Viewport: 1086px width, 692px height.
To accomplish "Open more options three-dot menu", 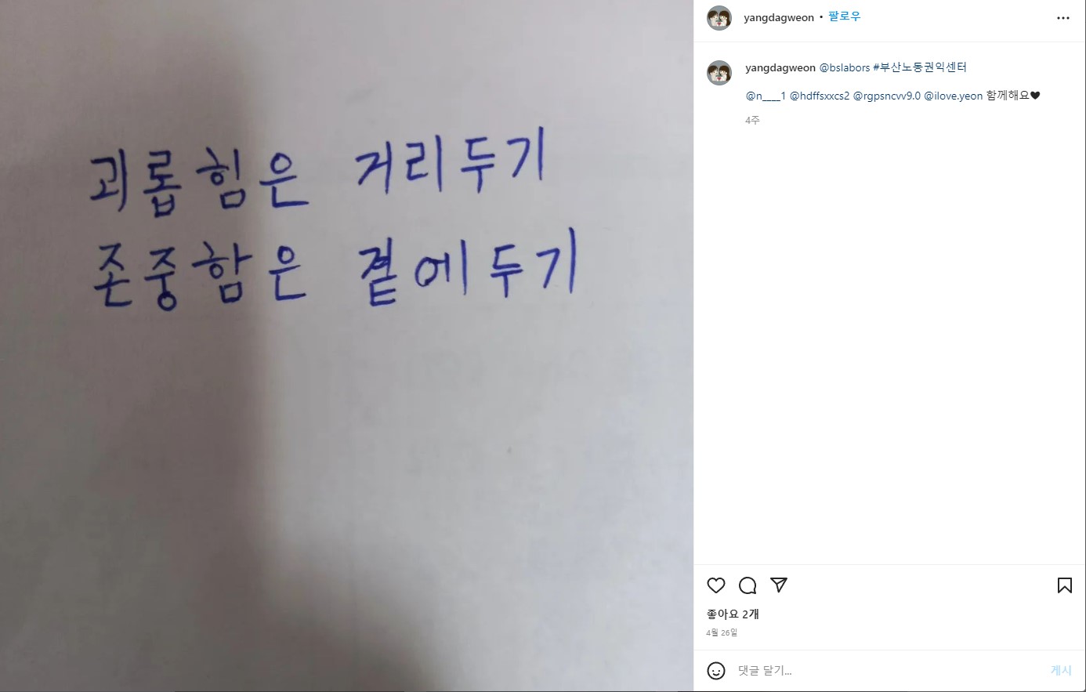I will pos(1063,18).
